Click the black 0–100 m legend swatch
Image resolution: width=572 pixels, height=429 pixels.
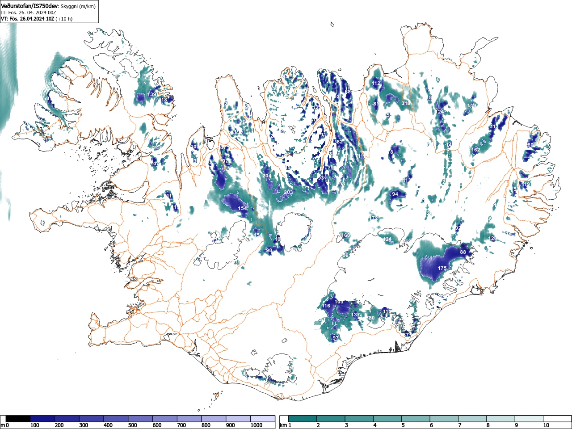(x=18, y=419)
